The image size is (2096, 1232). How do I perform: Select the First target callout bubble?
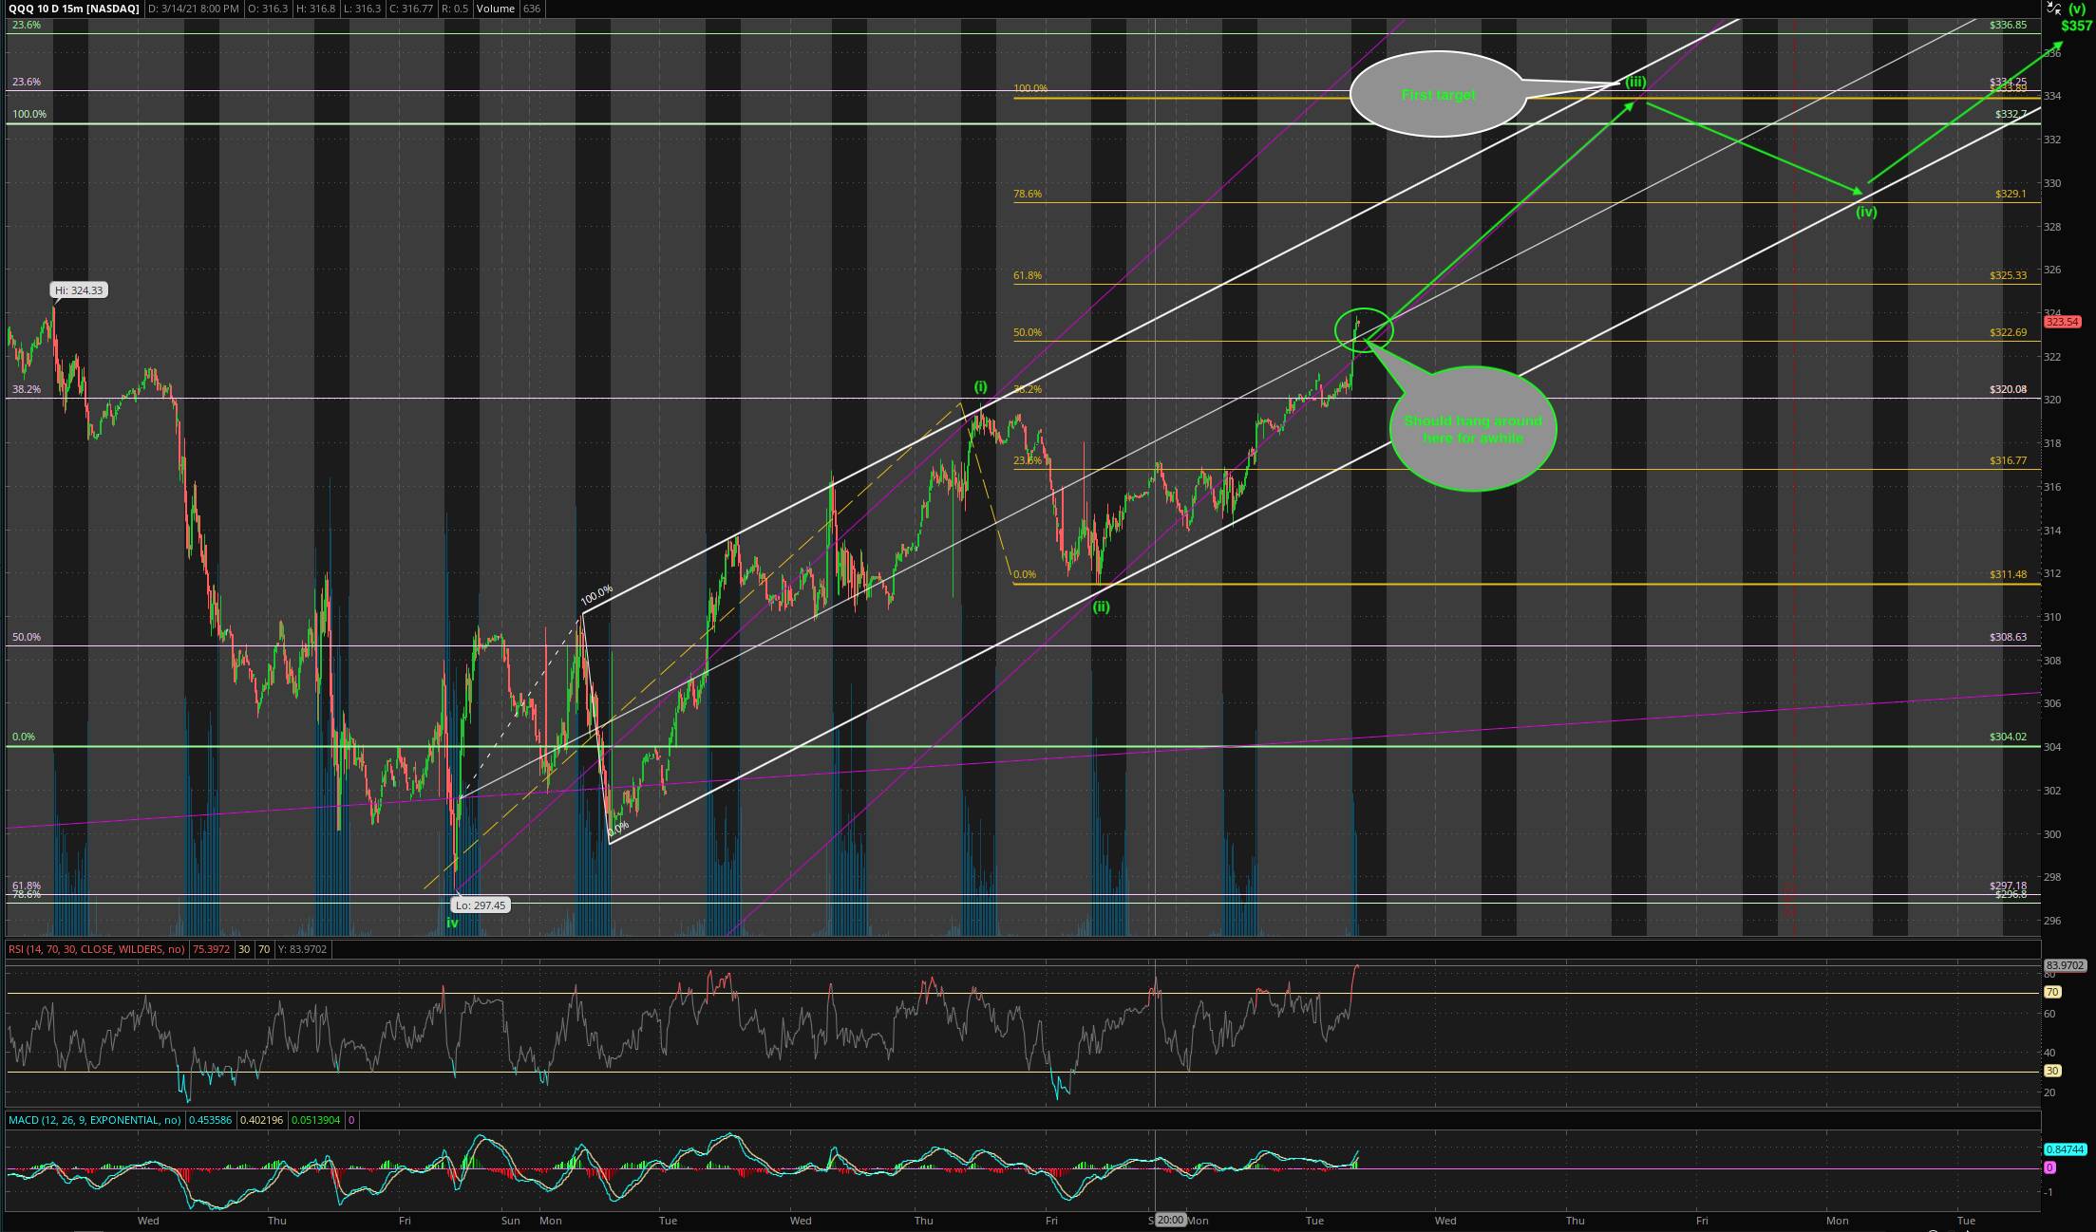click(1438, 95)
